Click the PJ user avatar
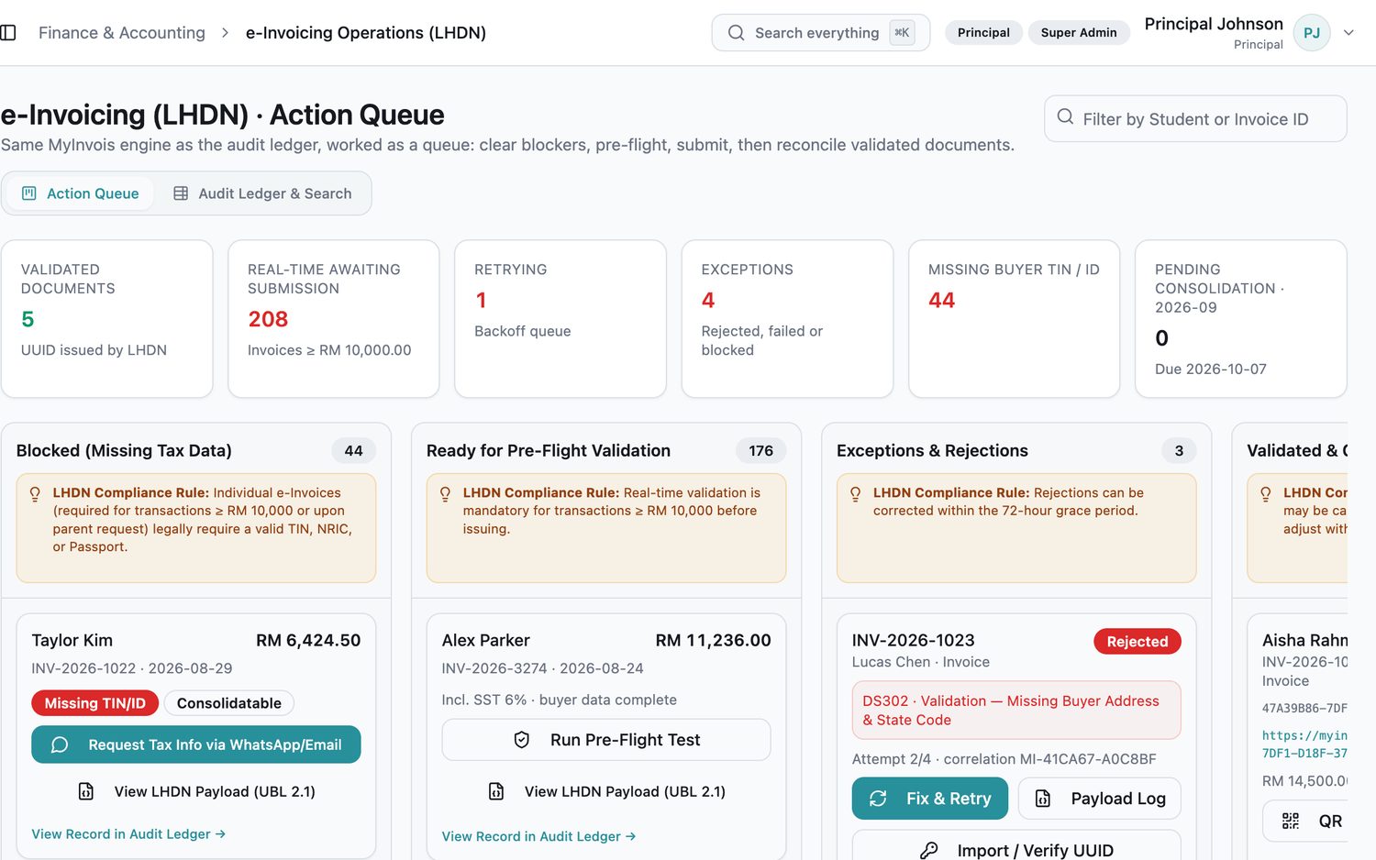The width and height of the screenshot is (1376, 860). [1311, 33]
